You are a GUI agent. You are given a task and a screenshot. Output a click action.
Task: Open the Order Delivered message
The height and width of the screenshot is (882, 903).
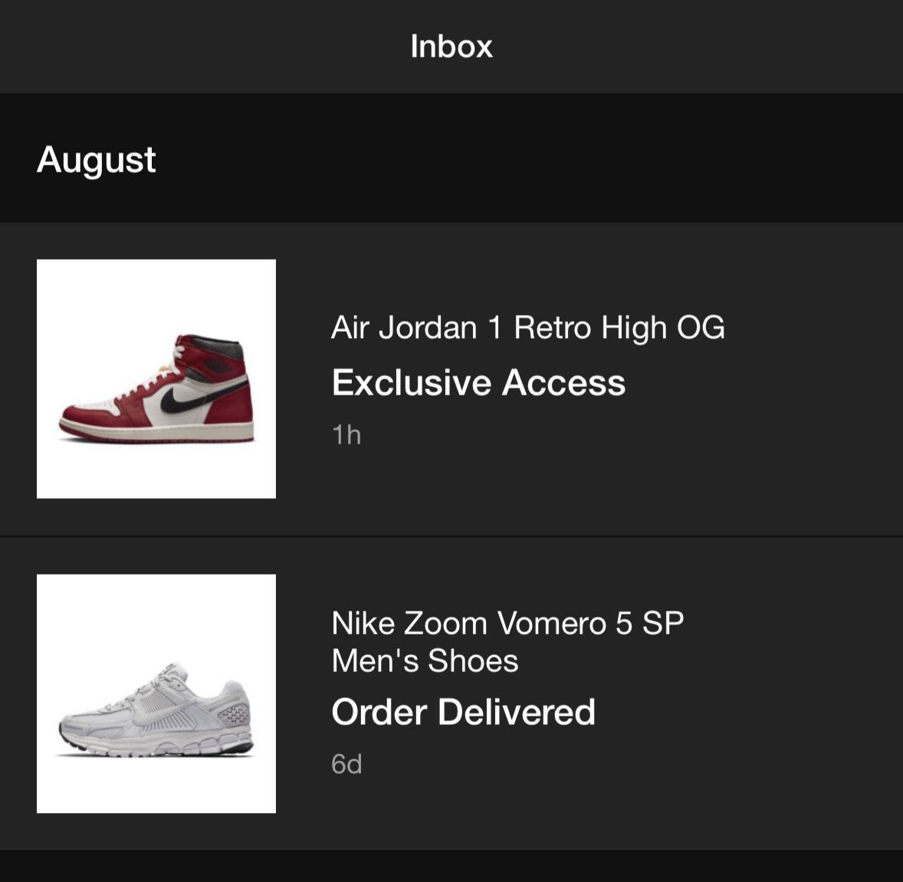coord(462,711)
